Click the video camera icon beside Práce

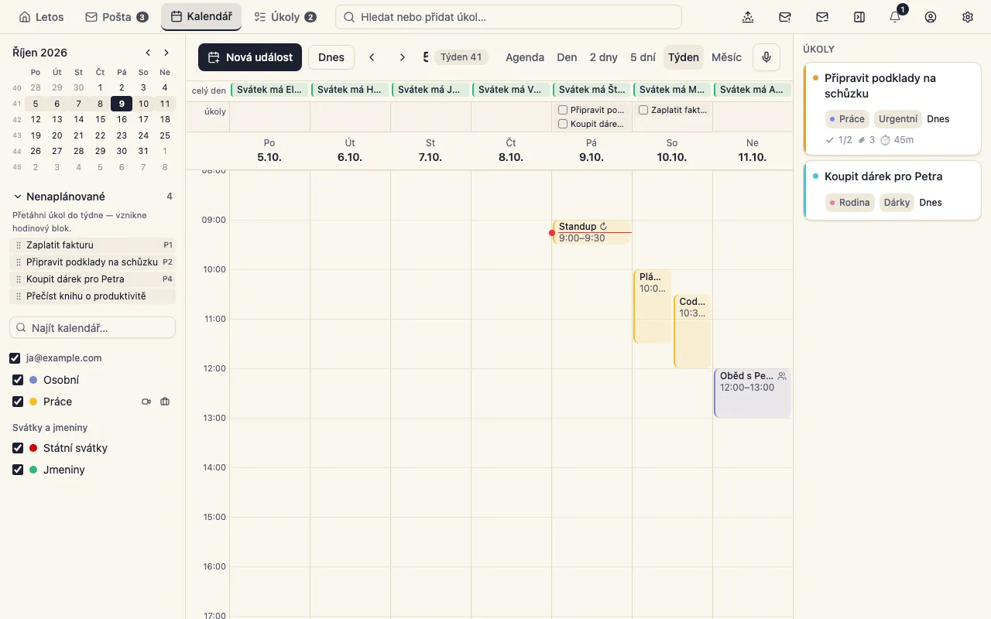coord(146,402)
